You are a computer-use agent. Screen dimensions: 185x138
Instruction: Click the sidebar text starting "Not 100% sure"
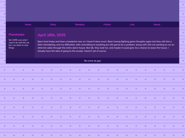point(19,44)
